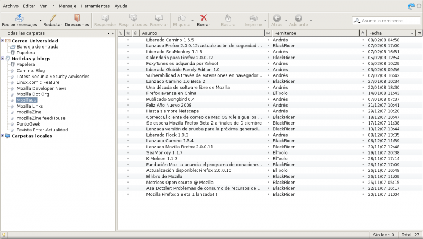Toggle read status of Liberado Camino 1.5.5
Image resolution: width=423 pixels, height=239 pixels.
tap(268, 40)
